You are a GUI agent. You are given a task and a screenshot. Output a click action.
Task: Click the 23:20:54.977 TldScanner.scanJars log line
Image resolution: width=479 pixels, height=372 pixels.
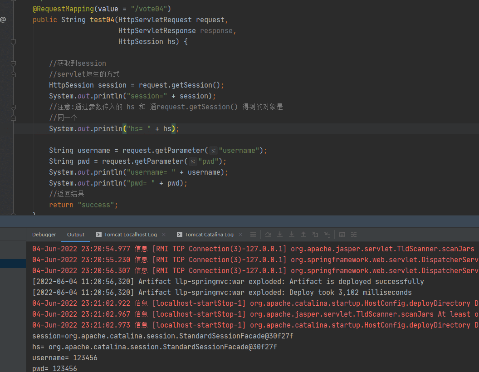253,249
